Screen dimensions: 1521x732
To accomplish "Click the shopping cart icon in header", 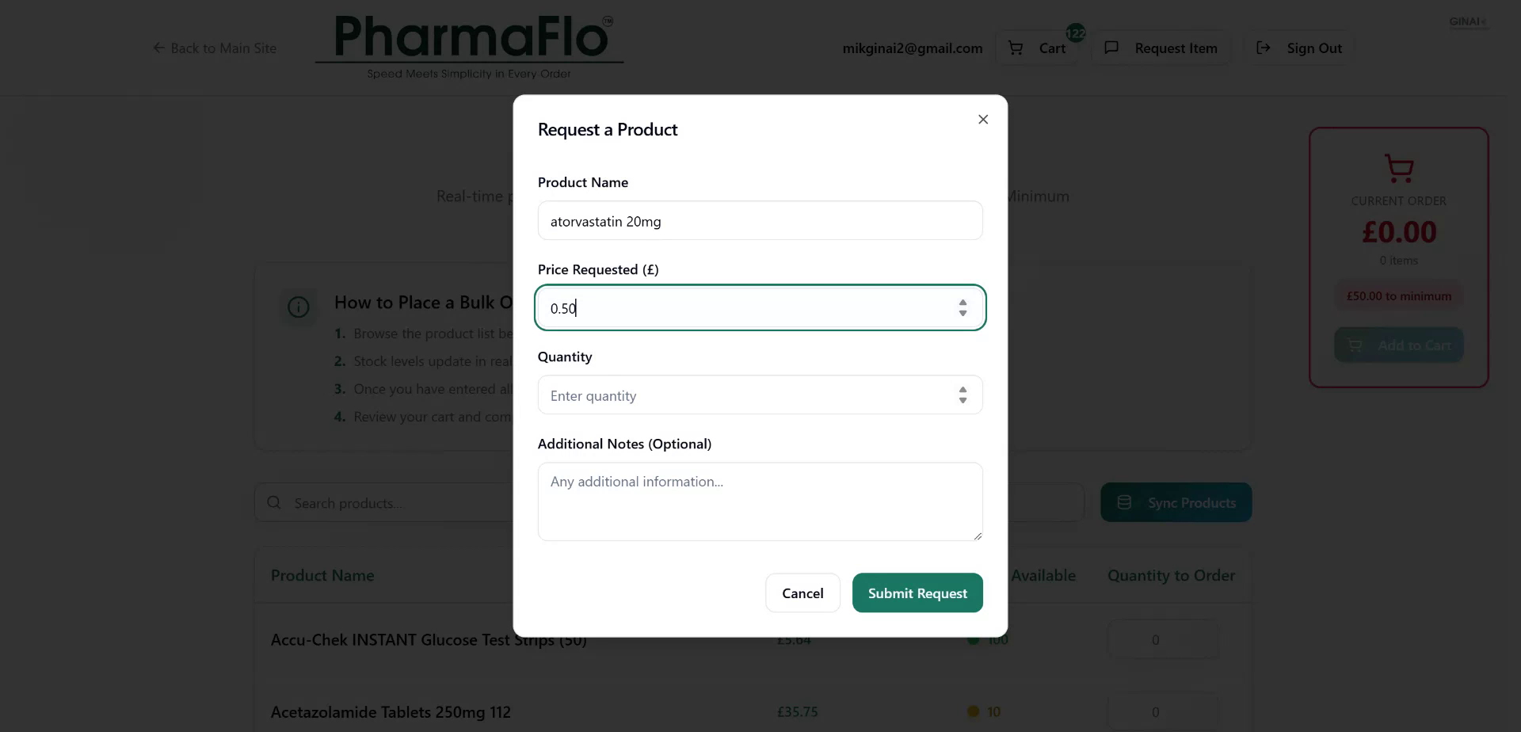I will point(1016,48).
